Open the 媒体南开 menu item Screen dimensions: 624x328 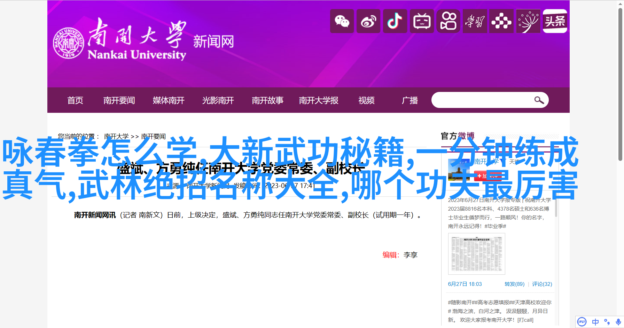click(169, 100)
